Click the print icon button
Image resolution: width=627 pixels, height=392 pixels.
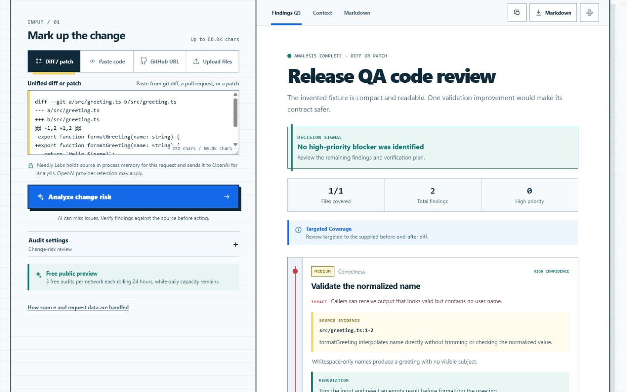click(x=590, y=13)
